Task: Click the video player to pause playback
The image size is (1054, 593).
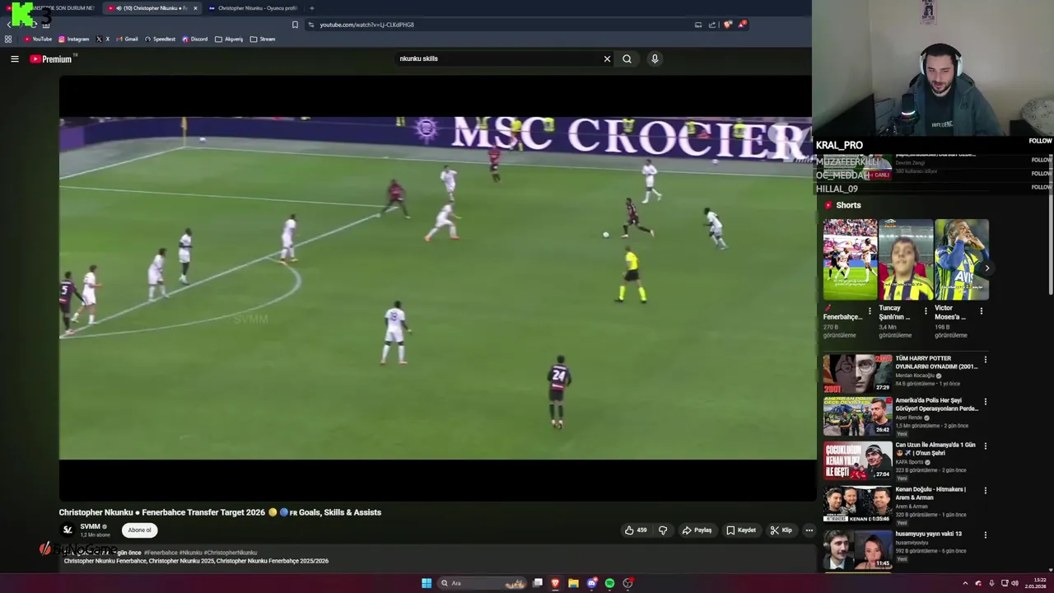Action: click(436, 288)
